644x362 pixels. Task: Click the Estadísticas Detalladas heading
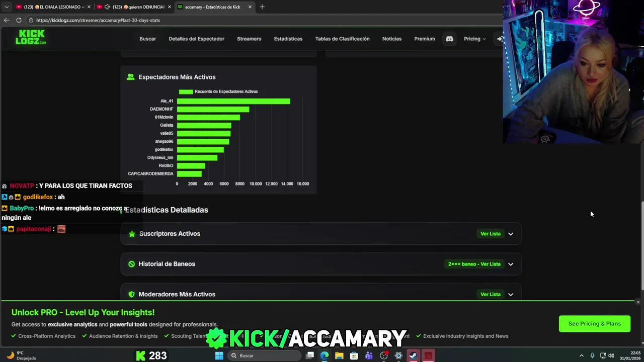click(166, 210)
